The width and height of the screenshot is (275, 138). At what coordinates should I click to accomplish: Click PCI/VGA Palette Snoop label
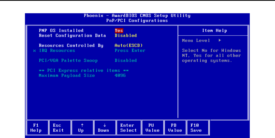click(68, 61)
